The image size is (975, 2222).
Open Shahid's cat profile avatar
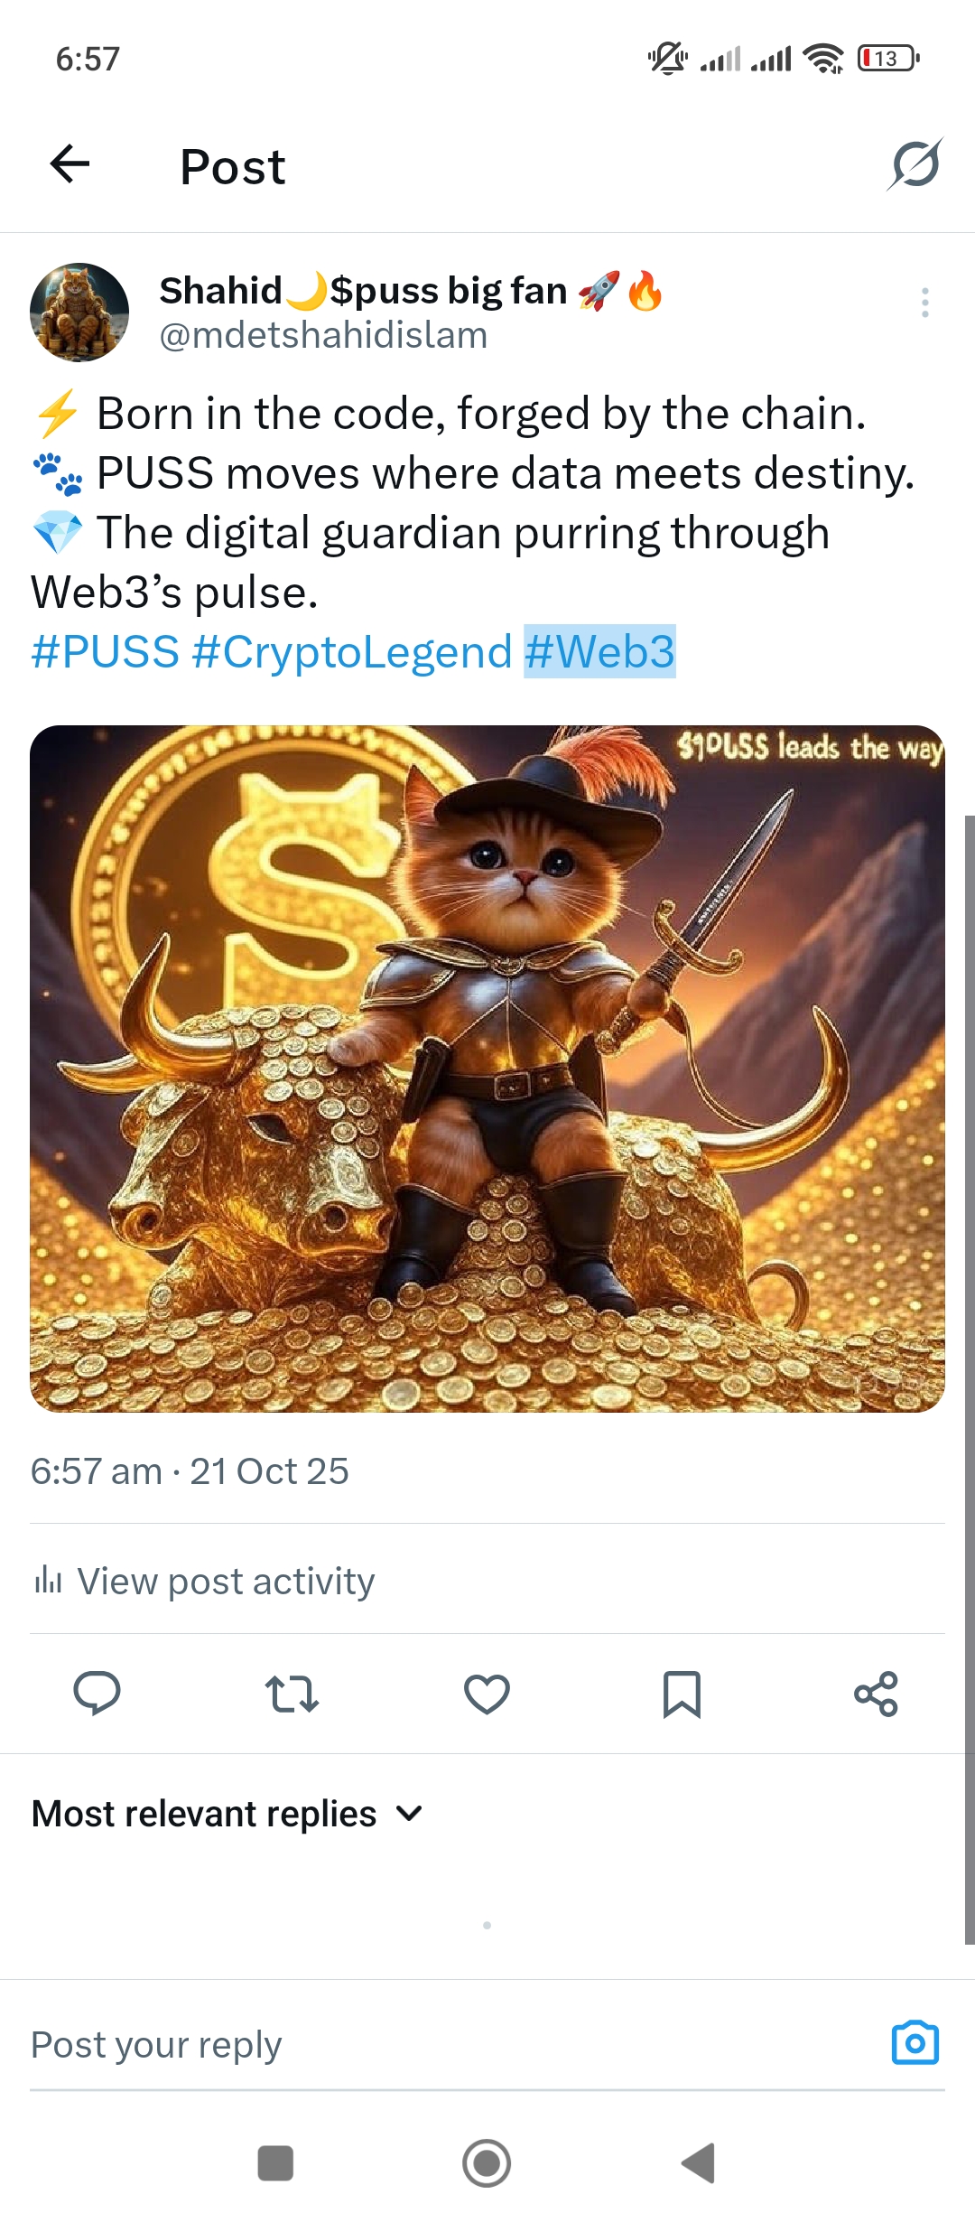[x=79, y=313]
